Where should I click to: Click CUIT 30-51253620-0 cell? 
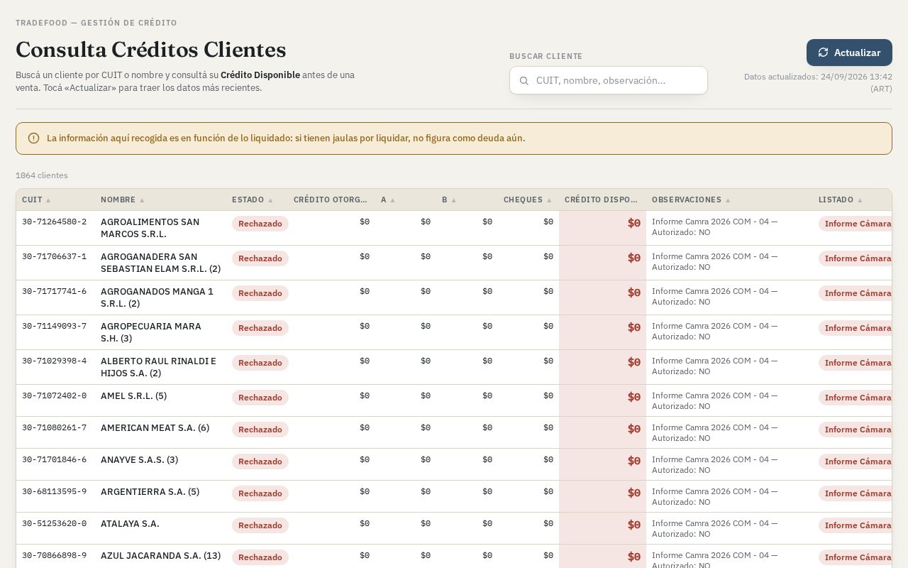[55, 524]
